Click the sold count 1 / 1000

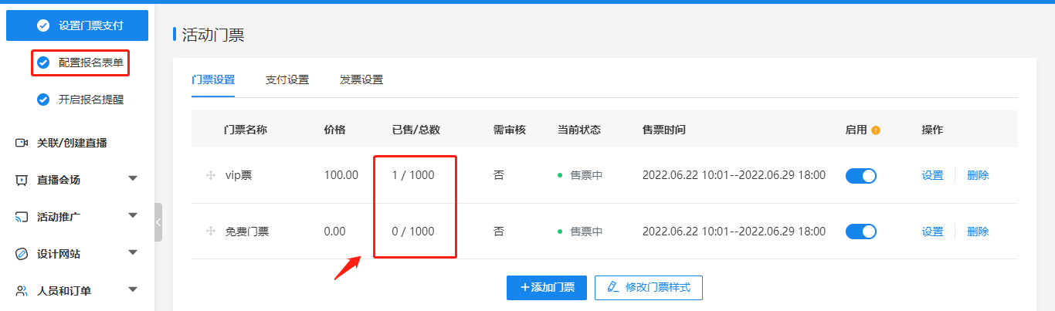413,175
